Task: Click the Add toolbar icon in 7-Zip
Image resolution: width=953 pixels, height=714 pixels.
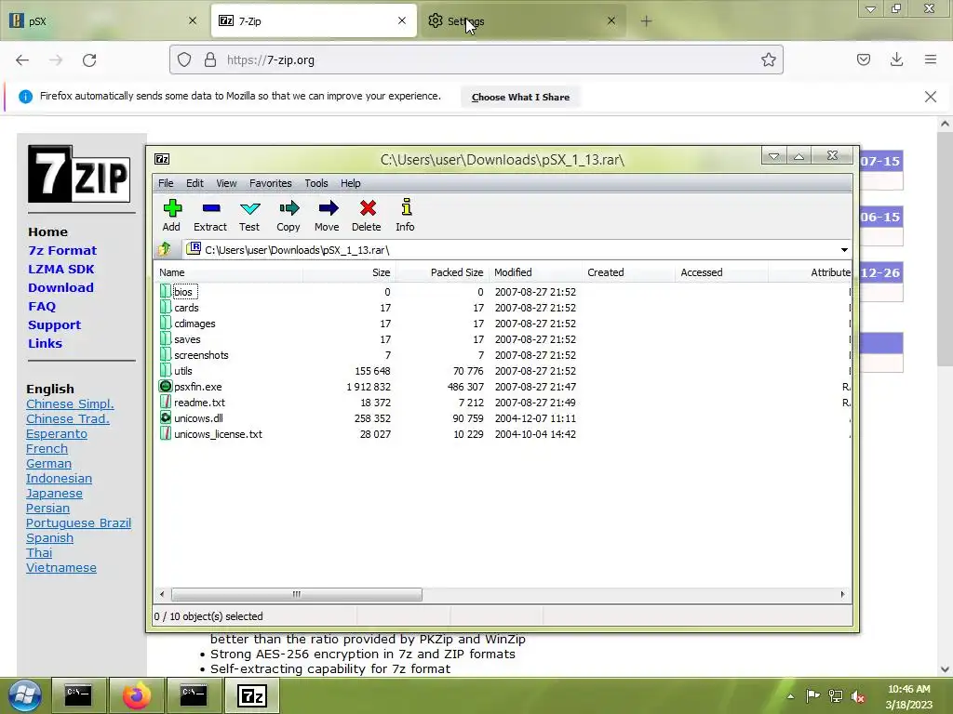Action: pos(172,208)
